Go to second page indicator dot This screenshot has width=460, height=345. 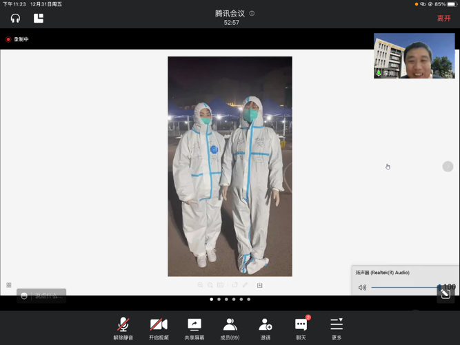219,300
